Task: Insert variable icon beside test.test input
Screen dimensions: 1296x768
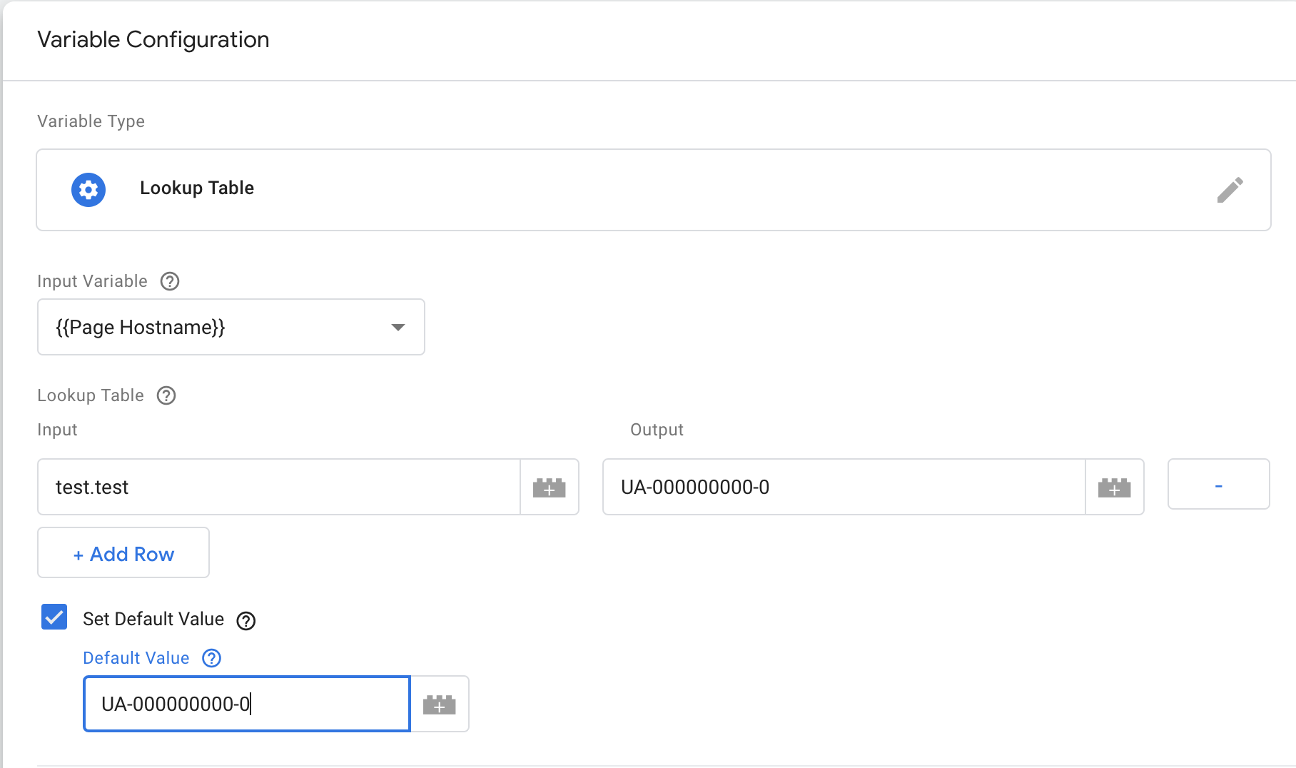Action: point(550,487)
